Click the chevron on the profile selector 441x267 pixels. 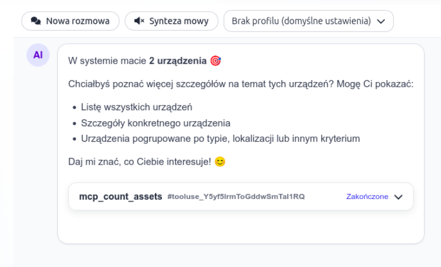coord(381,21)
